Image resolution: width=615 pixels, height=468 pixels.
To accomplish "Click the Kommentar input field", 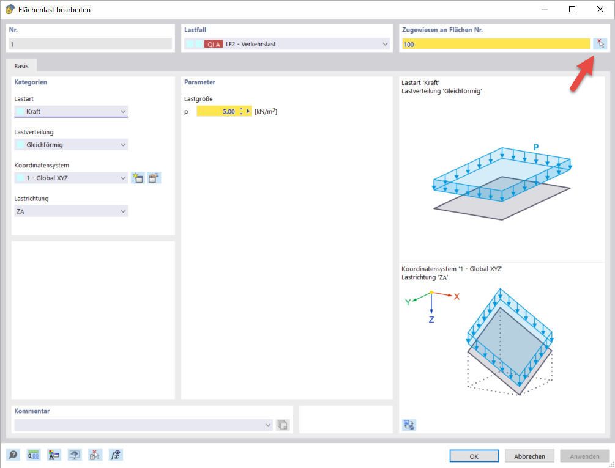I will pos(141,425).
